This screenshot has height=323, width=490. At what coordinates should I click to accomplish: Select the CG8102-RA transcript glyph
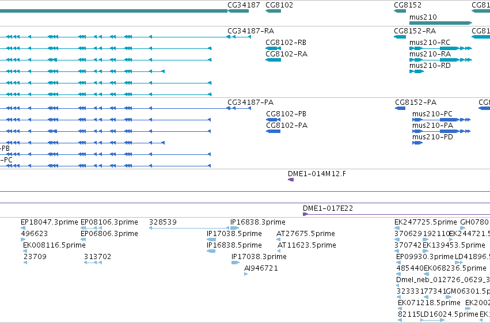[273, 60]
